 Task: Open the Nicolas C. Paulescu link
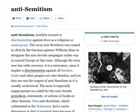[x=115, y=109]
